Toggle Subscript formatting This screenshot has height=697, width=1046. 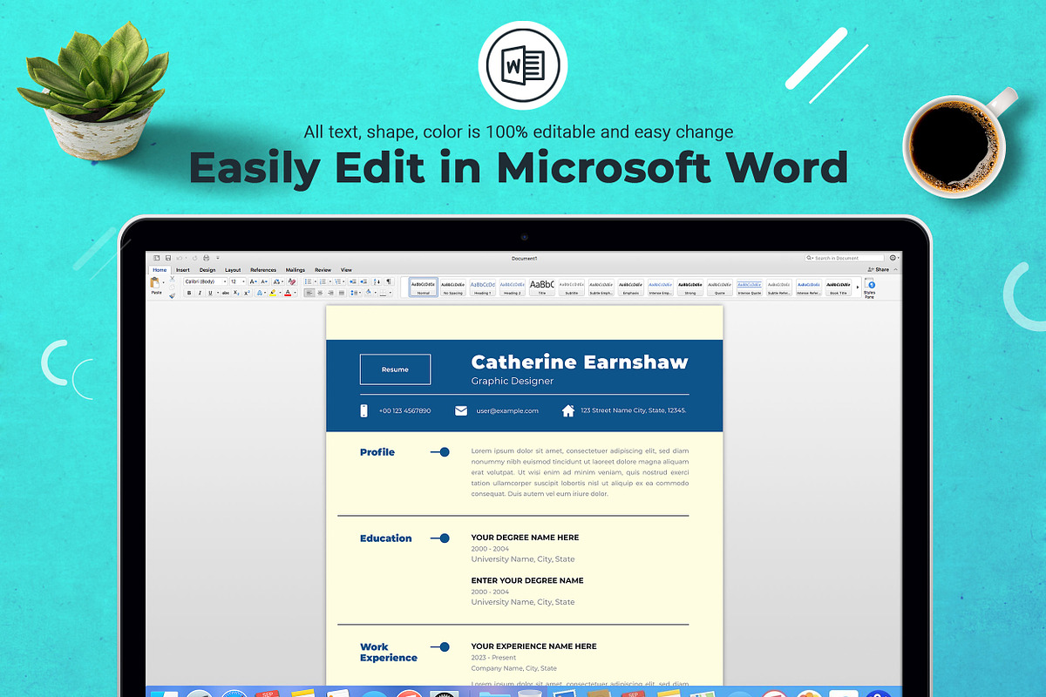point(236,293)
